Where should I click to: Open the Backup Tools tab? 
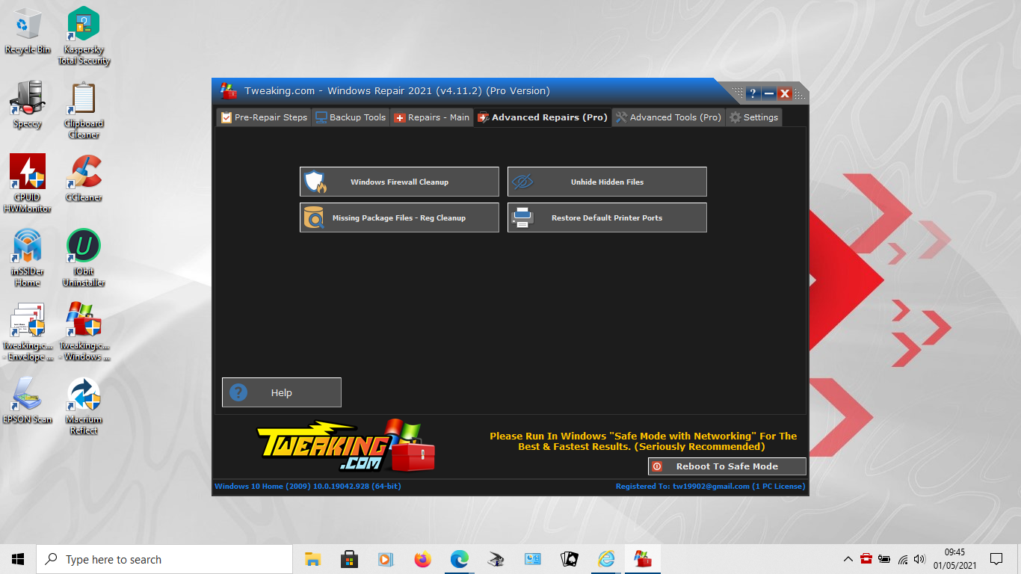coord(351,117)
